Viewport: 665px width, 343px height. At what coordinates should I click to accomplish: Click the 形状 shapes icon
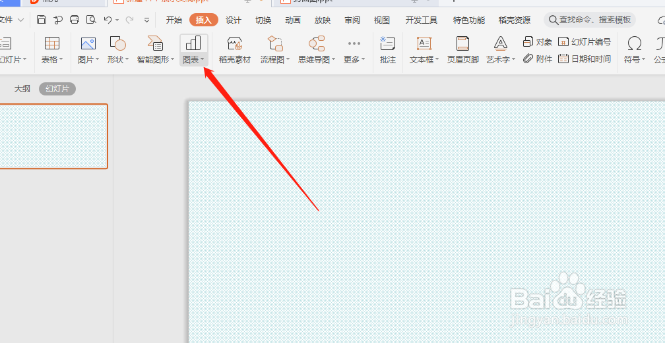(x=117, y=43)
